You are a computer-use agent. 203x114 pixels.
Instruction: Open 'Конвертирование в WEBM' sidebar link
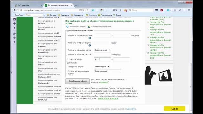pos(49,37)
